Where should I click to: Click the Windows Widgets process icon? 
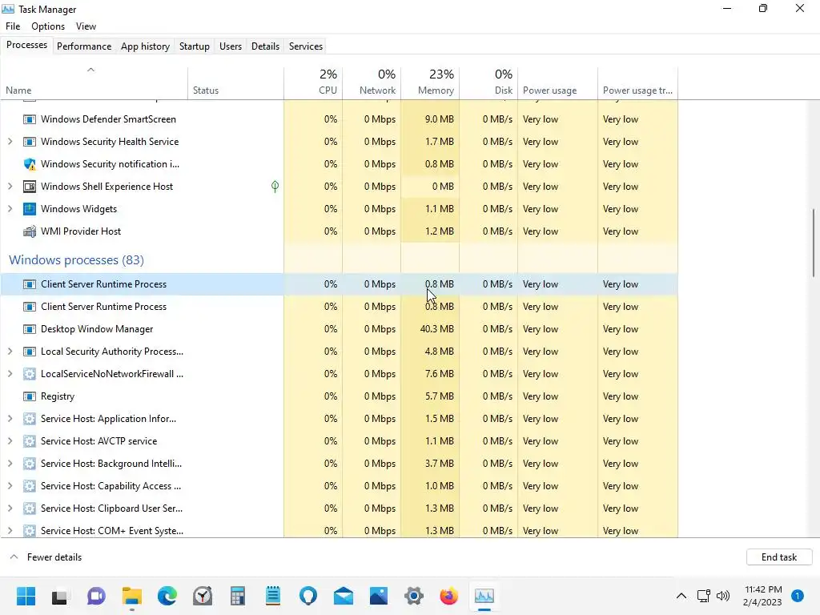pos(30,209)
